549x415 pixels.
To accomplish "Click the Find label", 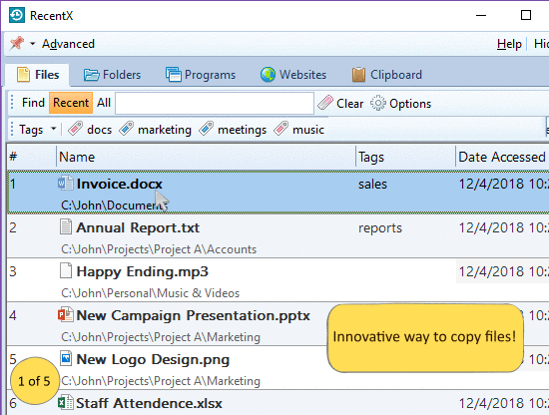I will [x=33, y=103].
